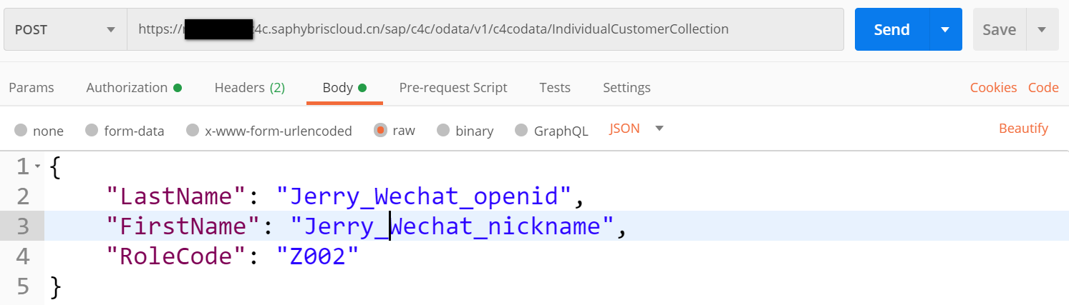Click the closing brace on line 5
The height and width of the screenshot is (305, 1069).
[56, 287]
